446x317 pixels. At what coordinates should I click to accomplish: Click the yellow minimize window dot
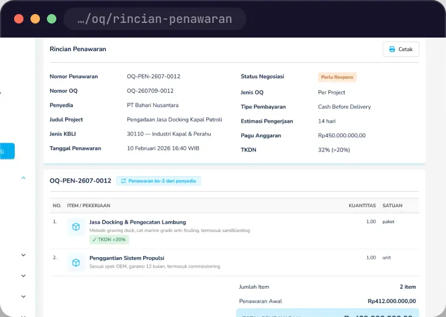point(35,19)
